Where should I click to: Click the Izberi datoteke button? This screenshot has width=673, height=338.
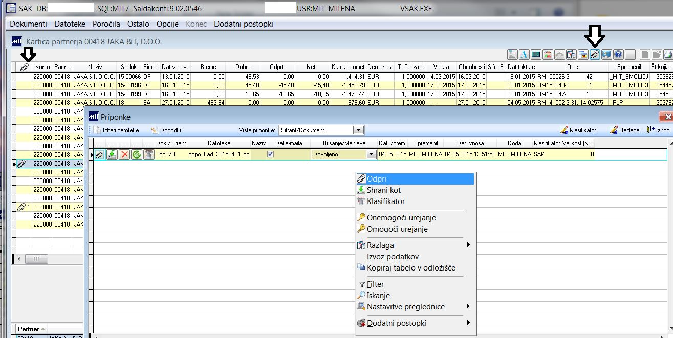[x=116, y=130]
